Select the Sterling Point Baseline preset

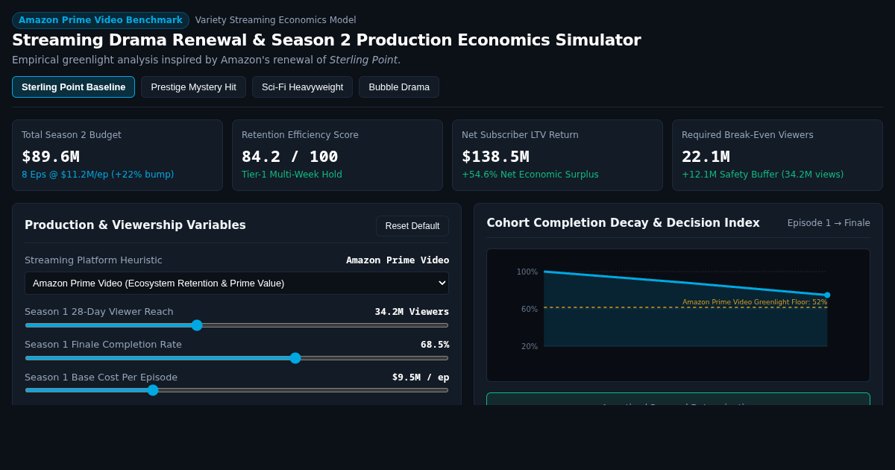click(x=73, y=87)
